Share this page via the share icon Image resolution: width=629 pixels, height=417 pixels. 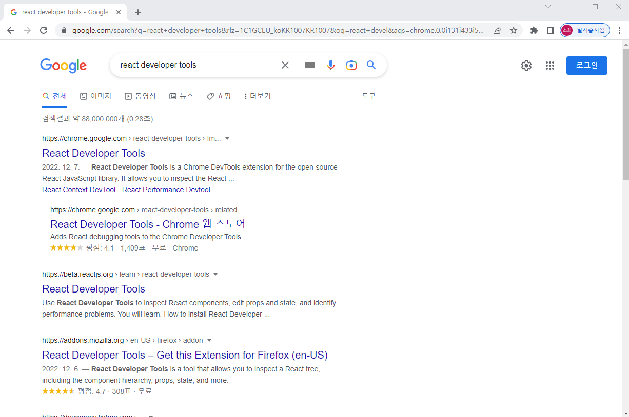click(x=497, y=30)
